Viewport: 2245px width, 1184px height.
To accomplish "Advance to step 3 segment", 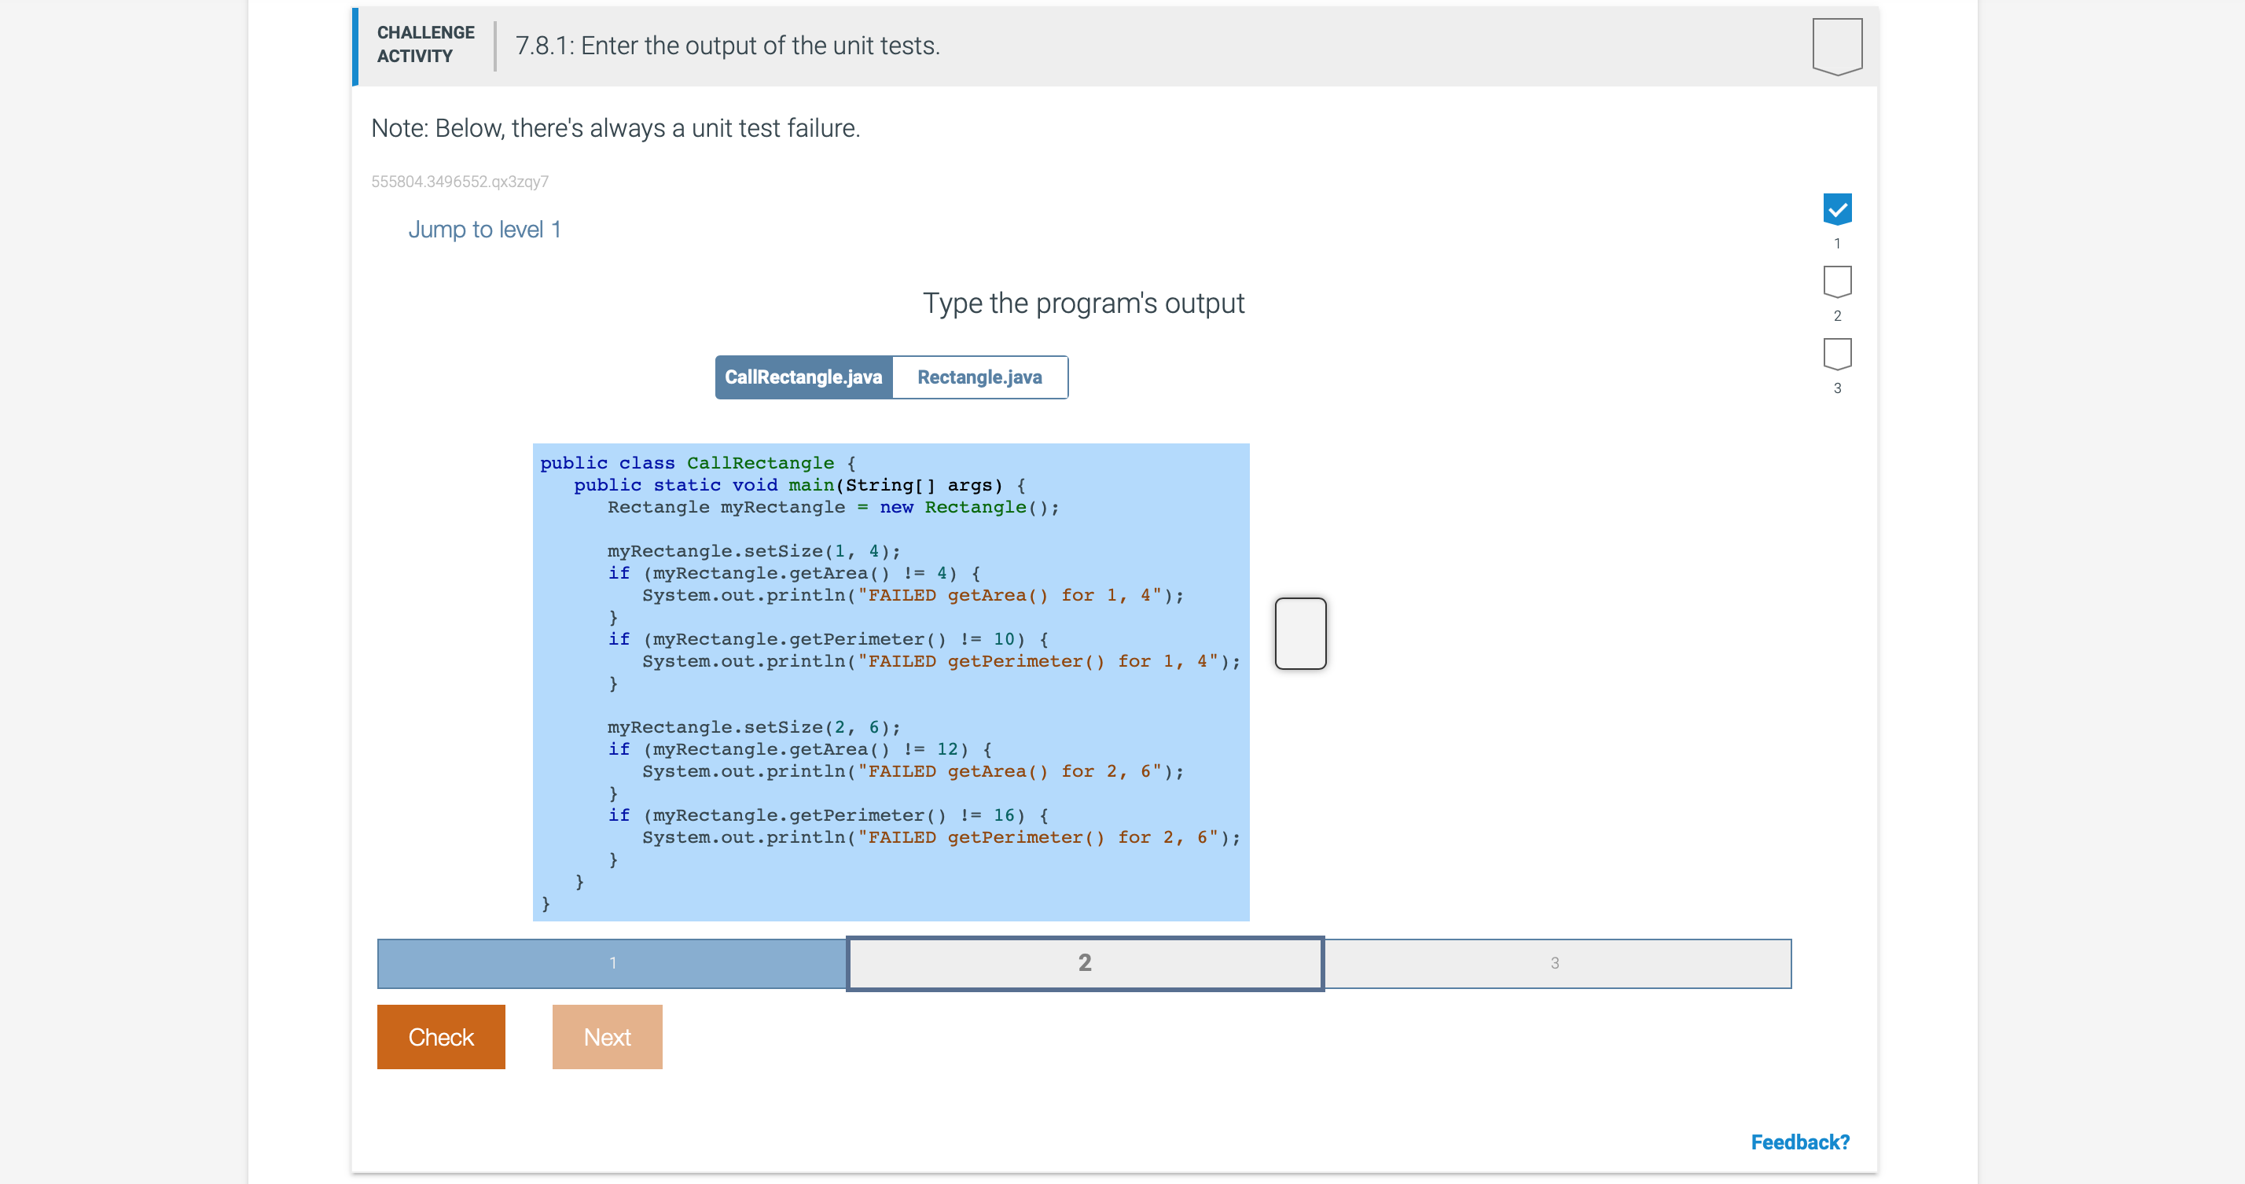I will point(1556,963).
